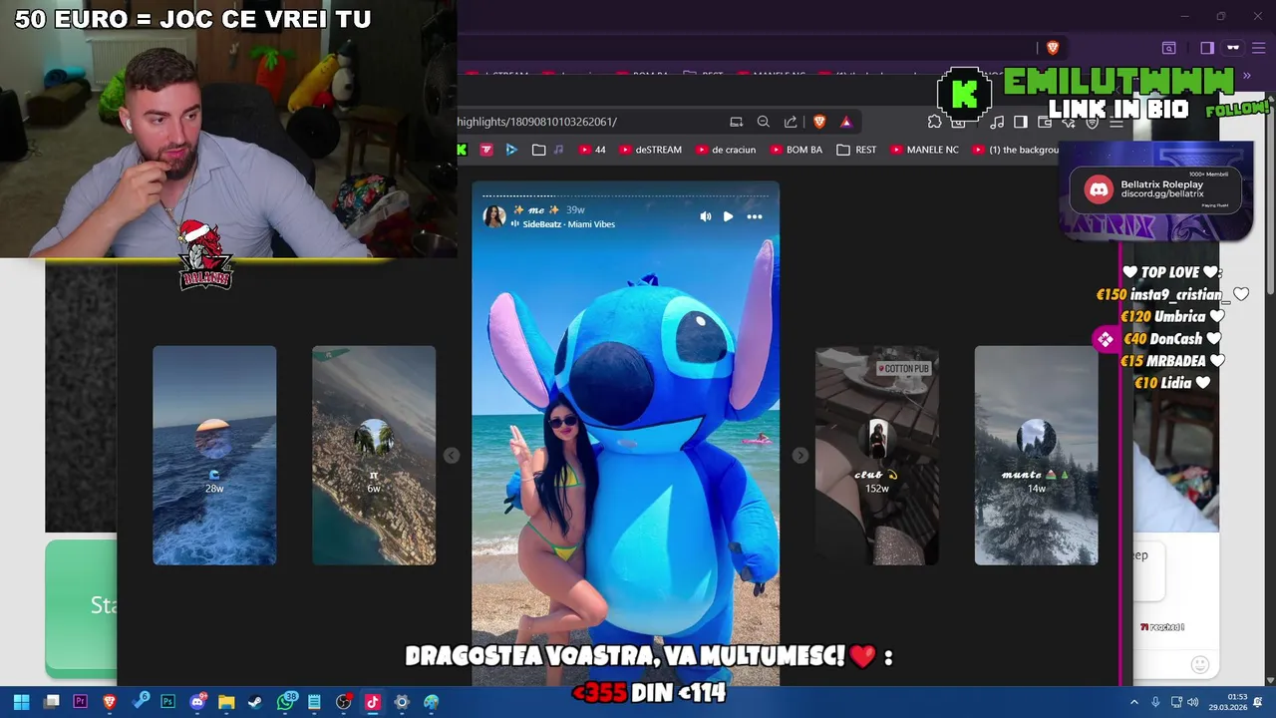Open Settings gear from the taskbar

(402, 702)
